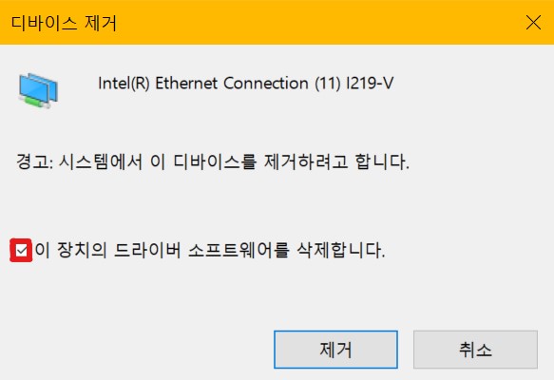The width and height of the screenshot is (554, 380).
Task: Click the (11) I219-V portion of device name
Action: tap(354, 84)
